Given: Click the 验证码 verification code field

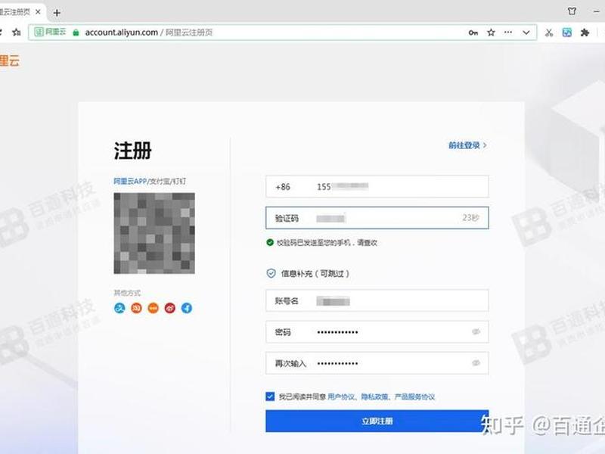Looking at the screenshot, I should coord(377,218).
